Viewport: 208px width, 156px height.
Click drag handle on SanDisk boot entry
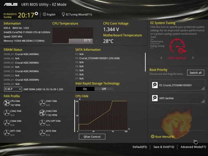click(203, 102)
